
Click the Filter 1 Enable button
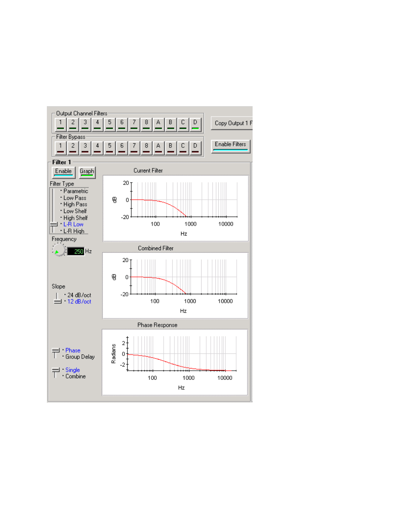point(63,172)
